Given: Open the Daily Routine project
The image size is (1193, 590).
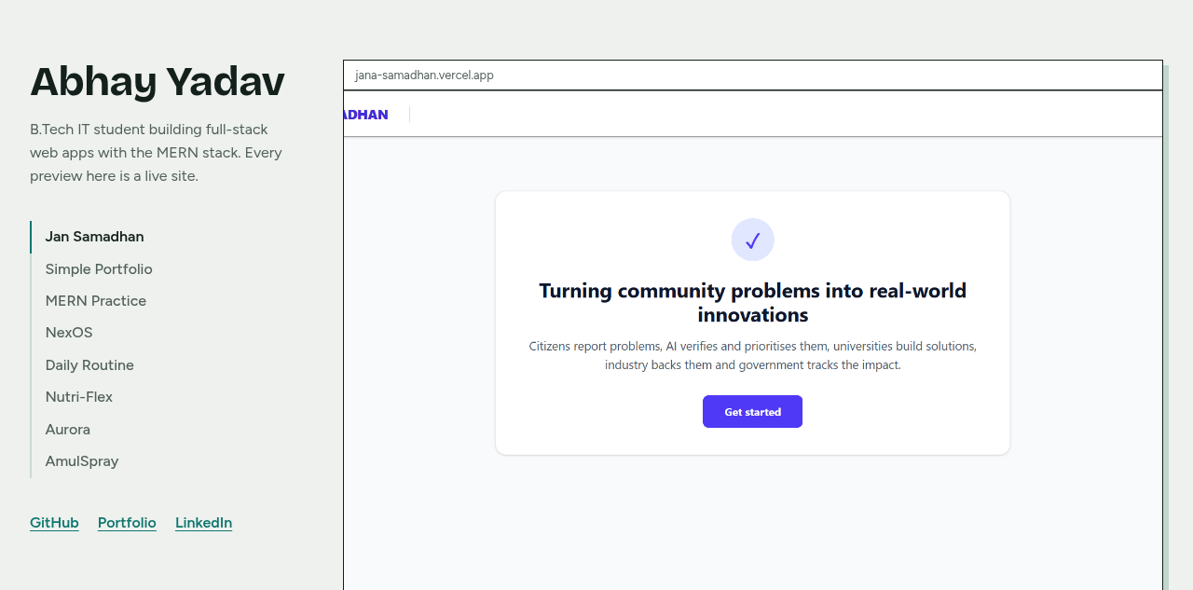Looking at the screenshot, I should 89,365.
